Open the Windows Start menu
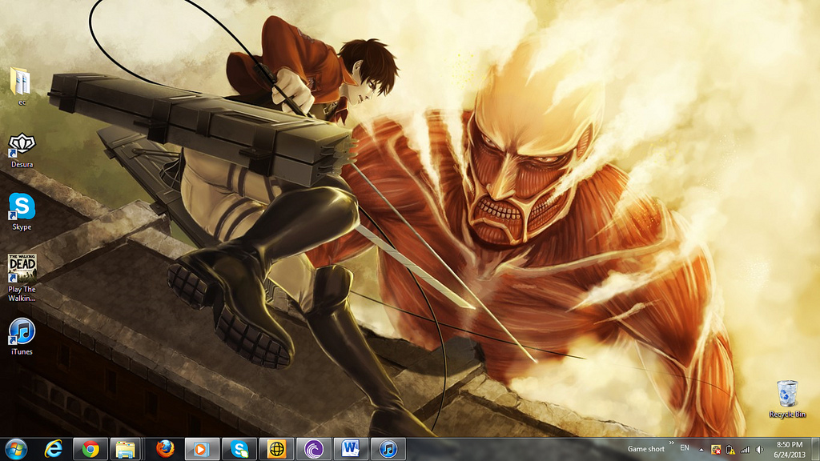 pyautogui.click(x=16, y=449)
